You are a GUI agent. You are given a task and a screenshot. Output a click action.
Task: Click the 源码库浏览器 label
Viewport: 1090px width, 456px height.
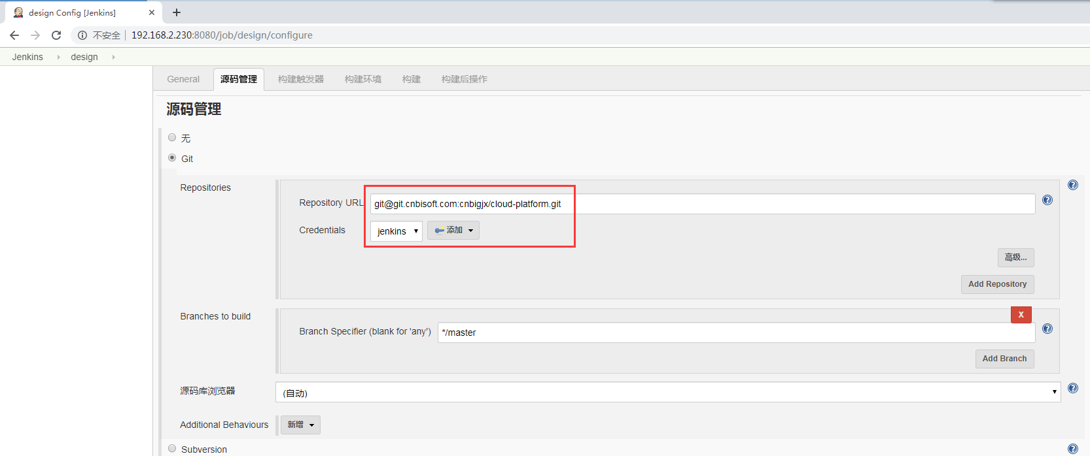click(207, 391)
